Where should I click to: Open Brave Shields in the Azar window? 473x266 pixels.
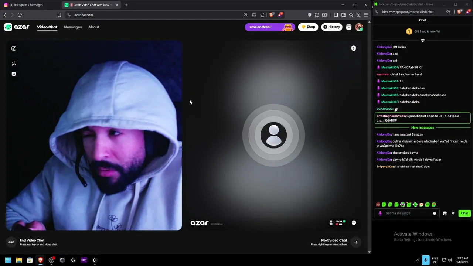[x=272, y=15]
